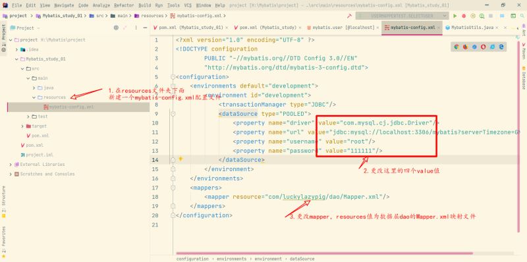
Task: Click the dataSource breadcrumb at editor bottom
Action: 302,259
